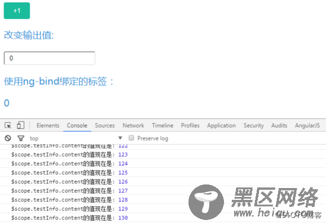Image resolution: width=326 pixels, height=223 pixels.
Task: Focus the input field showing 0
Action: coord(49,58)
